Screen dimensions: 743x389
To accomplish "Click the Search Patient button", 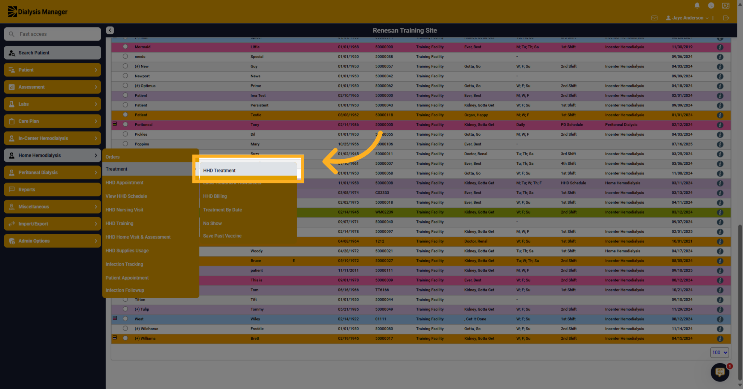I will coord(52,53).
